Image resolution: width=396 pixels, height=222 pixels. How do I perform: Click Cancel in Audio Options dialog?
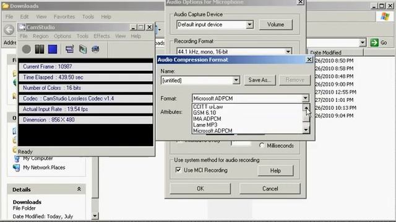pos(270,189)
